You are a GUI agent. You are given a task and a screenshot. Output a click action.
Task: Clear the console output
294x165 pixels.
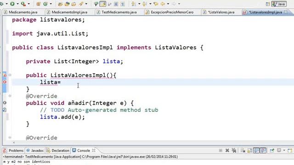243,150
